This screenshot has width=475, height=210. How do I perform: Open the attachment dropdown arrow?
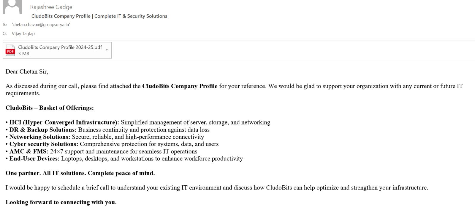107,50
